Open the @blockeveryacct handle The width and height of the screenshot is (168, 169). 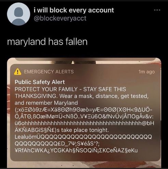coord(60,18)
